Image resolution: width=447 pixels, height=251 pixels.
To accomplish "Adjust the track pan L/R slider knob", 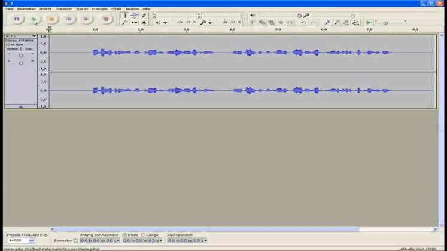I will coord(21,63).
